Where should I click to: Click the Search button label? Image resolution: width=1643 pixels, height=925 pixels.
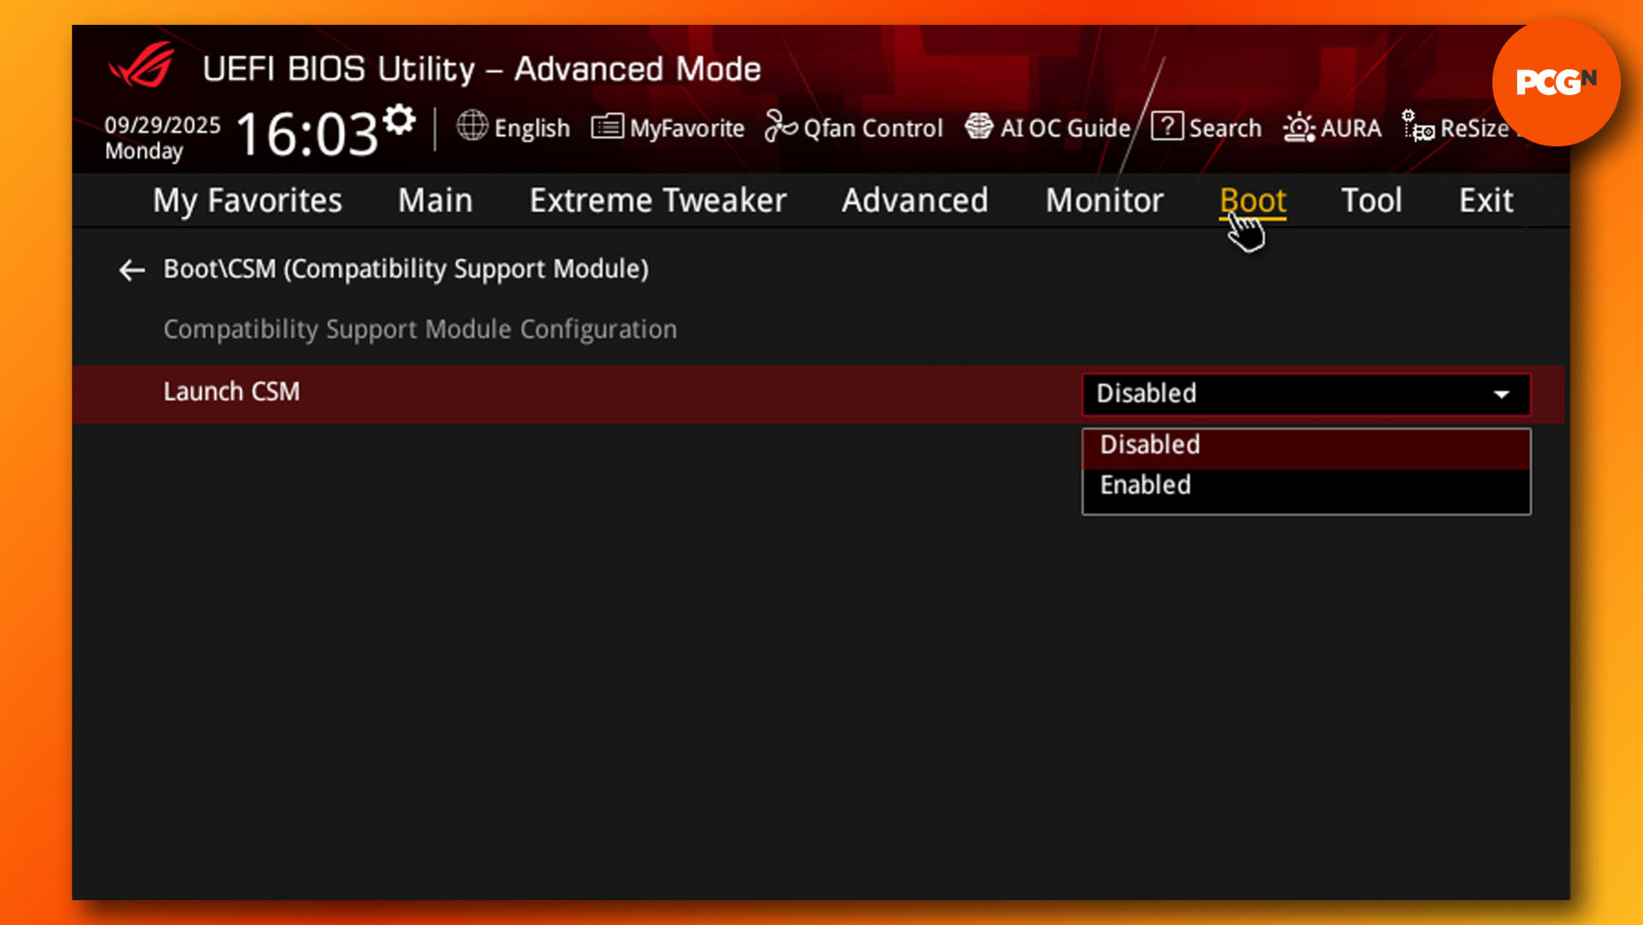[1225, 128]
